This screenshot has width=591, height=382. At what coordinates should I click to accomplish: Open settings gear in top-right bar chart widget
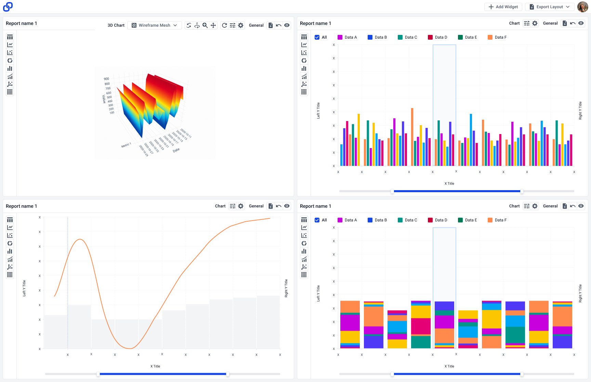(535, 23)
